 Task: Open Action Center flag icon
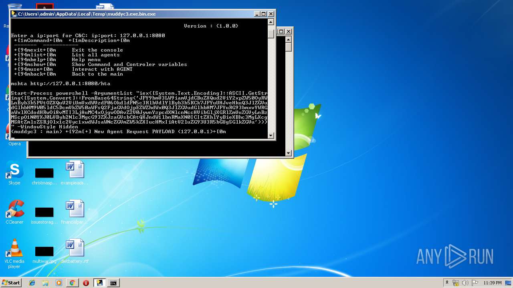(475, 283)
